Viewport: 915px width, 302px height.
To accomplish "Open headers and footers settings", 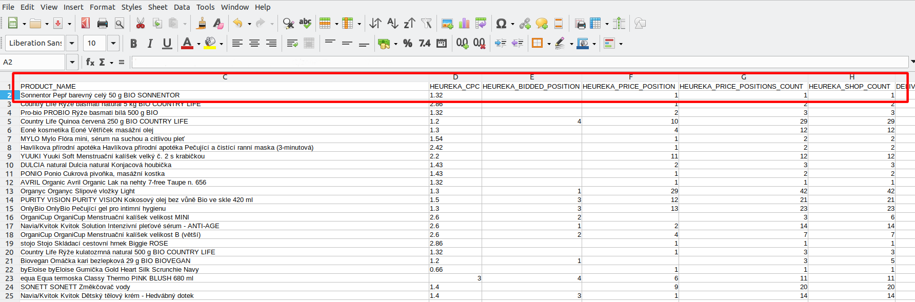I will (559, 24).
